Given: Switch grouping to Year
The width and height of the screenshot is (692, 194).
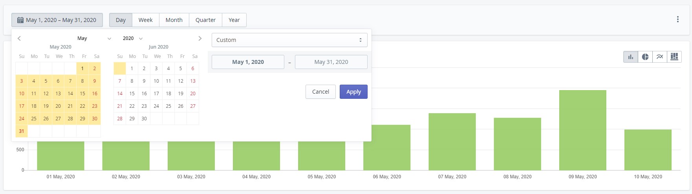Looking at the screenshot, I should coord(234,20).
